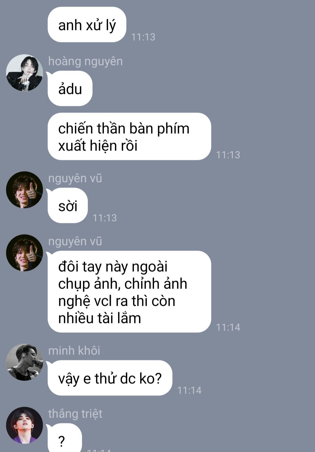Tap the 'vậy e thử dc ko?' message

(110, 378)
